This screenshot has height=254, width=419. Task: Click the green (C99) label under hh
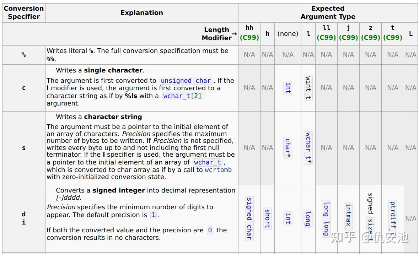pos(249,38)
